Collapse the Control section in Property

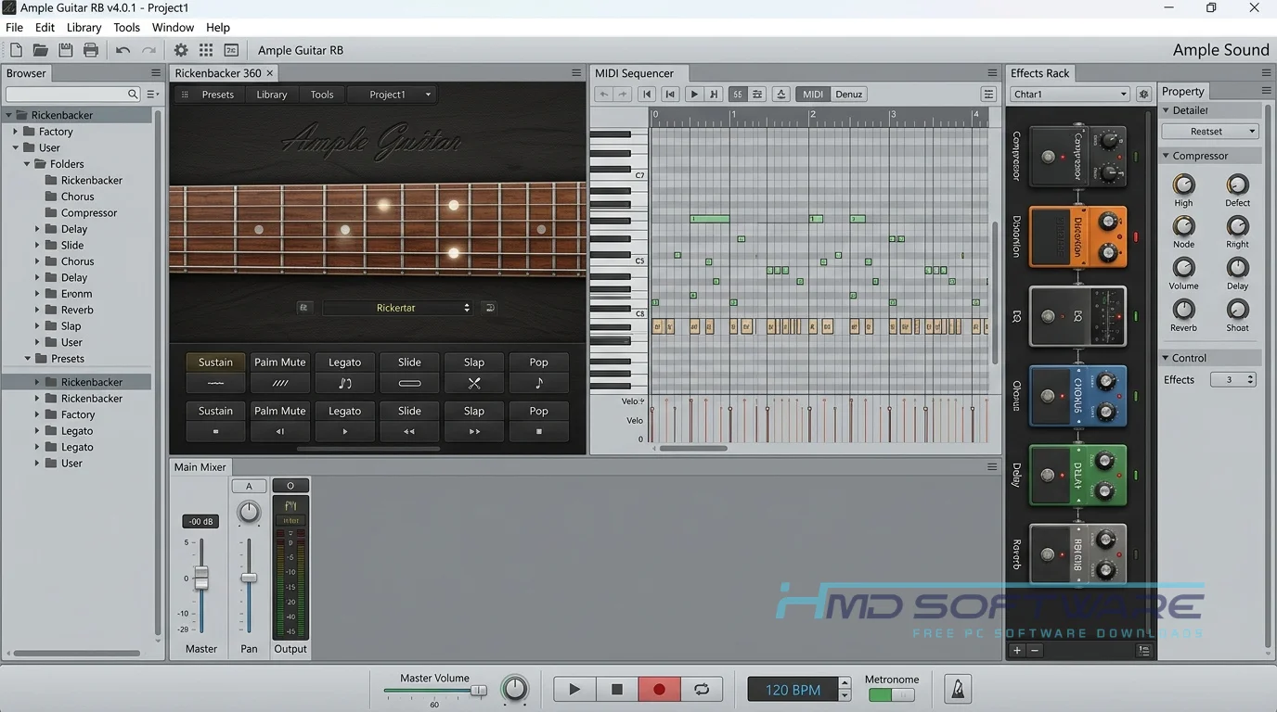point(1167,358)
